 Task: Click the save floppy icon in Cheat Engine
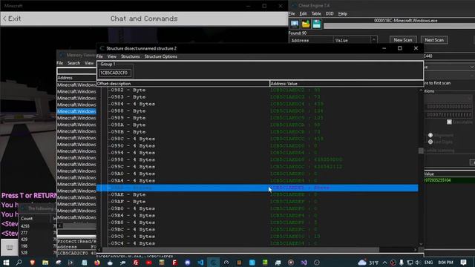pos(317,24)
